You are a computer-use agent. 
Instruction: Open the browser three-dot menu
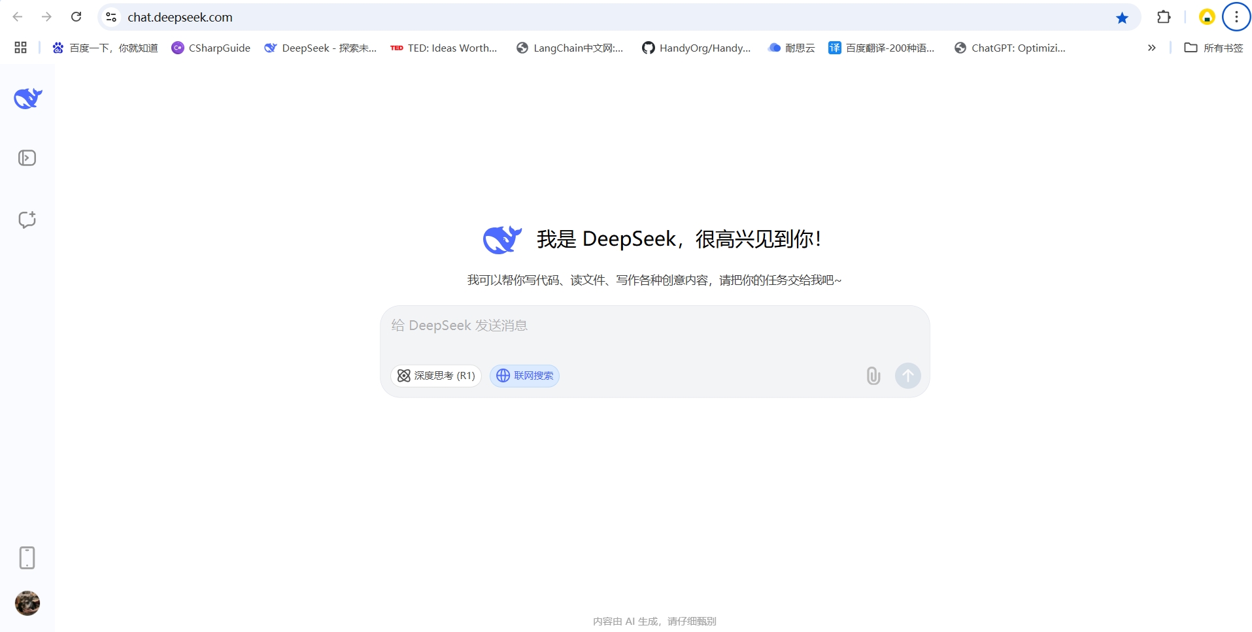click(1236, 17)
